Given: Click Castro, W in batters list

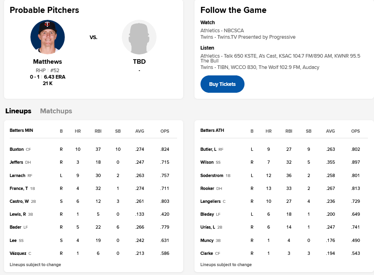Looking at the screenshot, I should 19,201.
